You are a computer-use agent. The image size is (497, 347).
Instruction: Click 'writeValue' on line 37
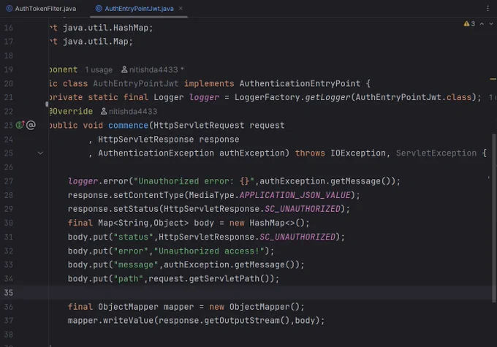click(x=128, y=321)
